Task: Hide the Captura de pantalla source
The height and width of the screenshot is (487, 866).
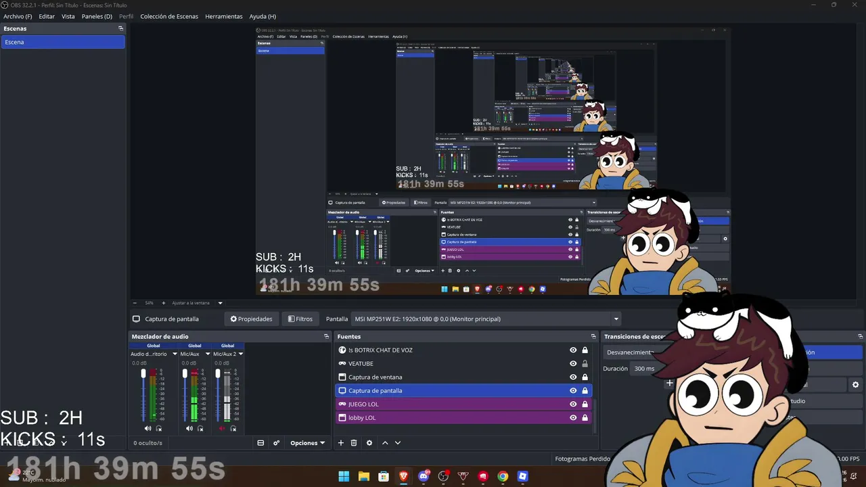Action: click(x=573, y=390)
